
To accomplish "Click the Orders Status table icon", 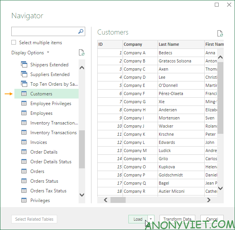I will tap(24, 181).
